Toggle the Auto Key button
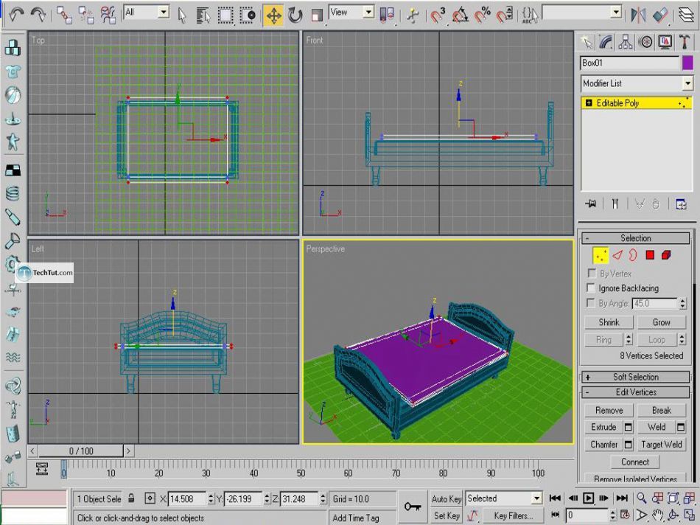The height and width of the screenshot is (525, 700). (x=446, y=499)
